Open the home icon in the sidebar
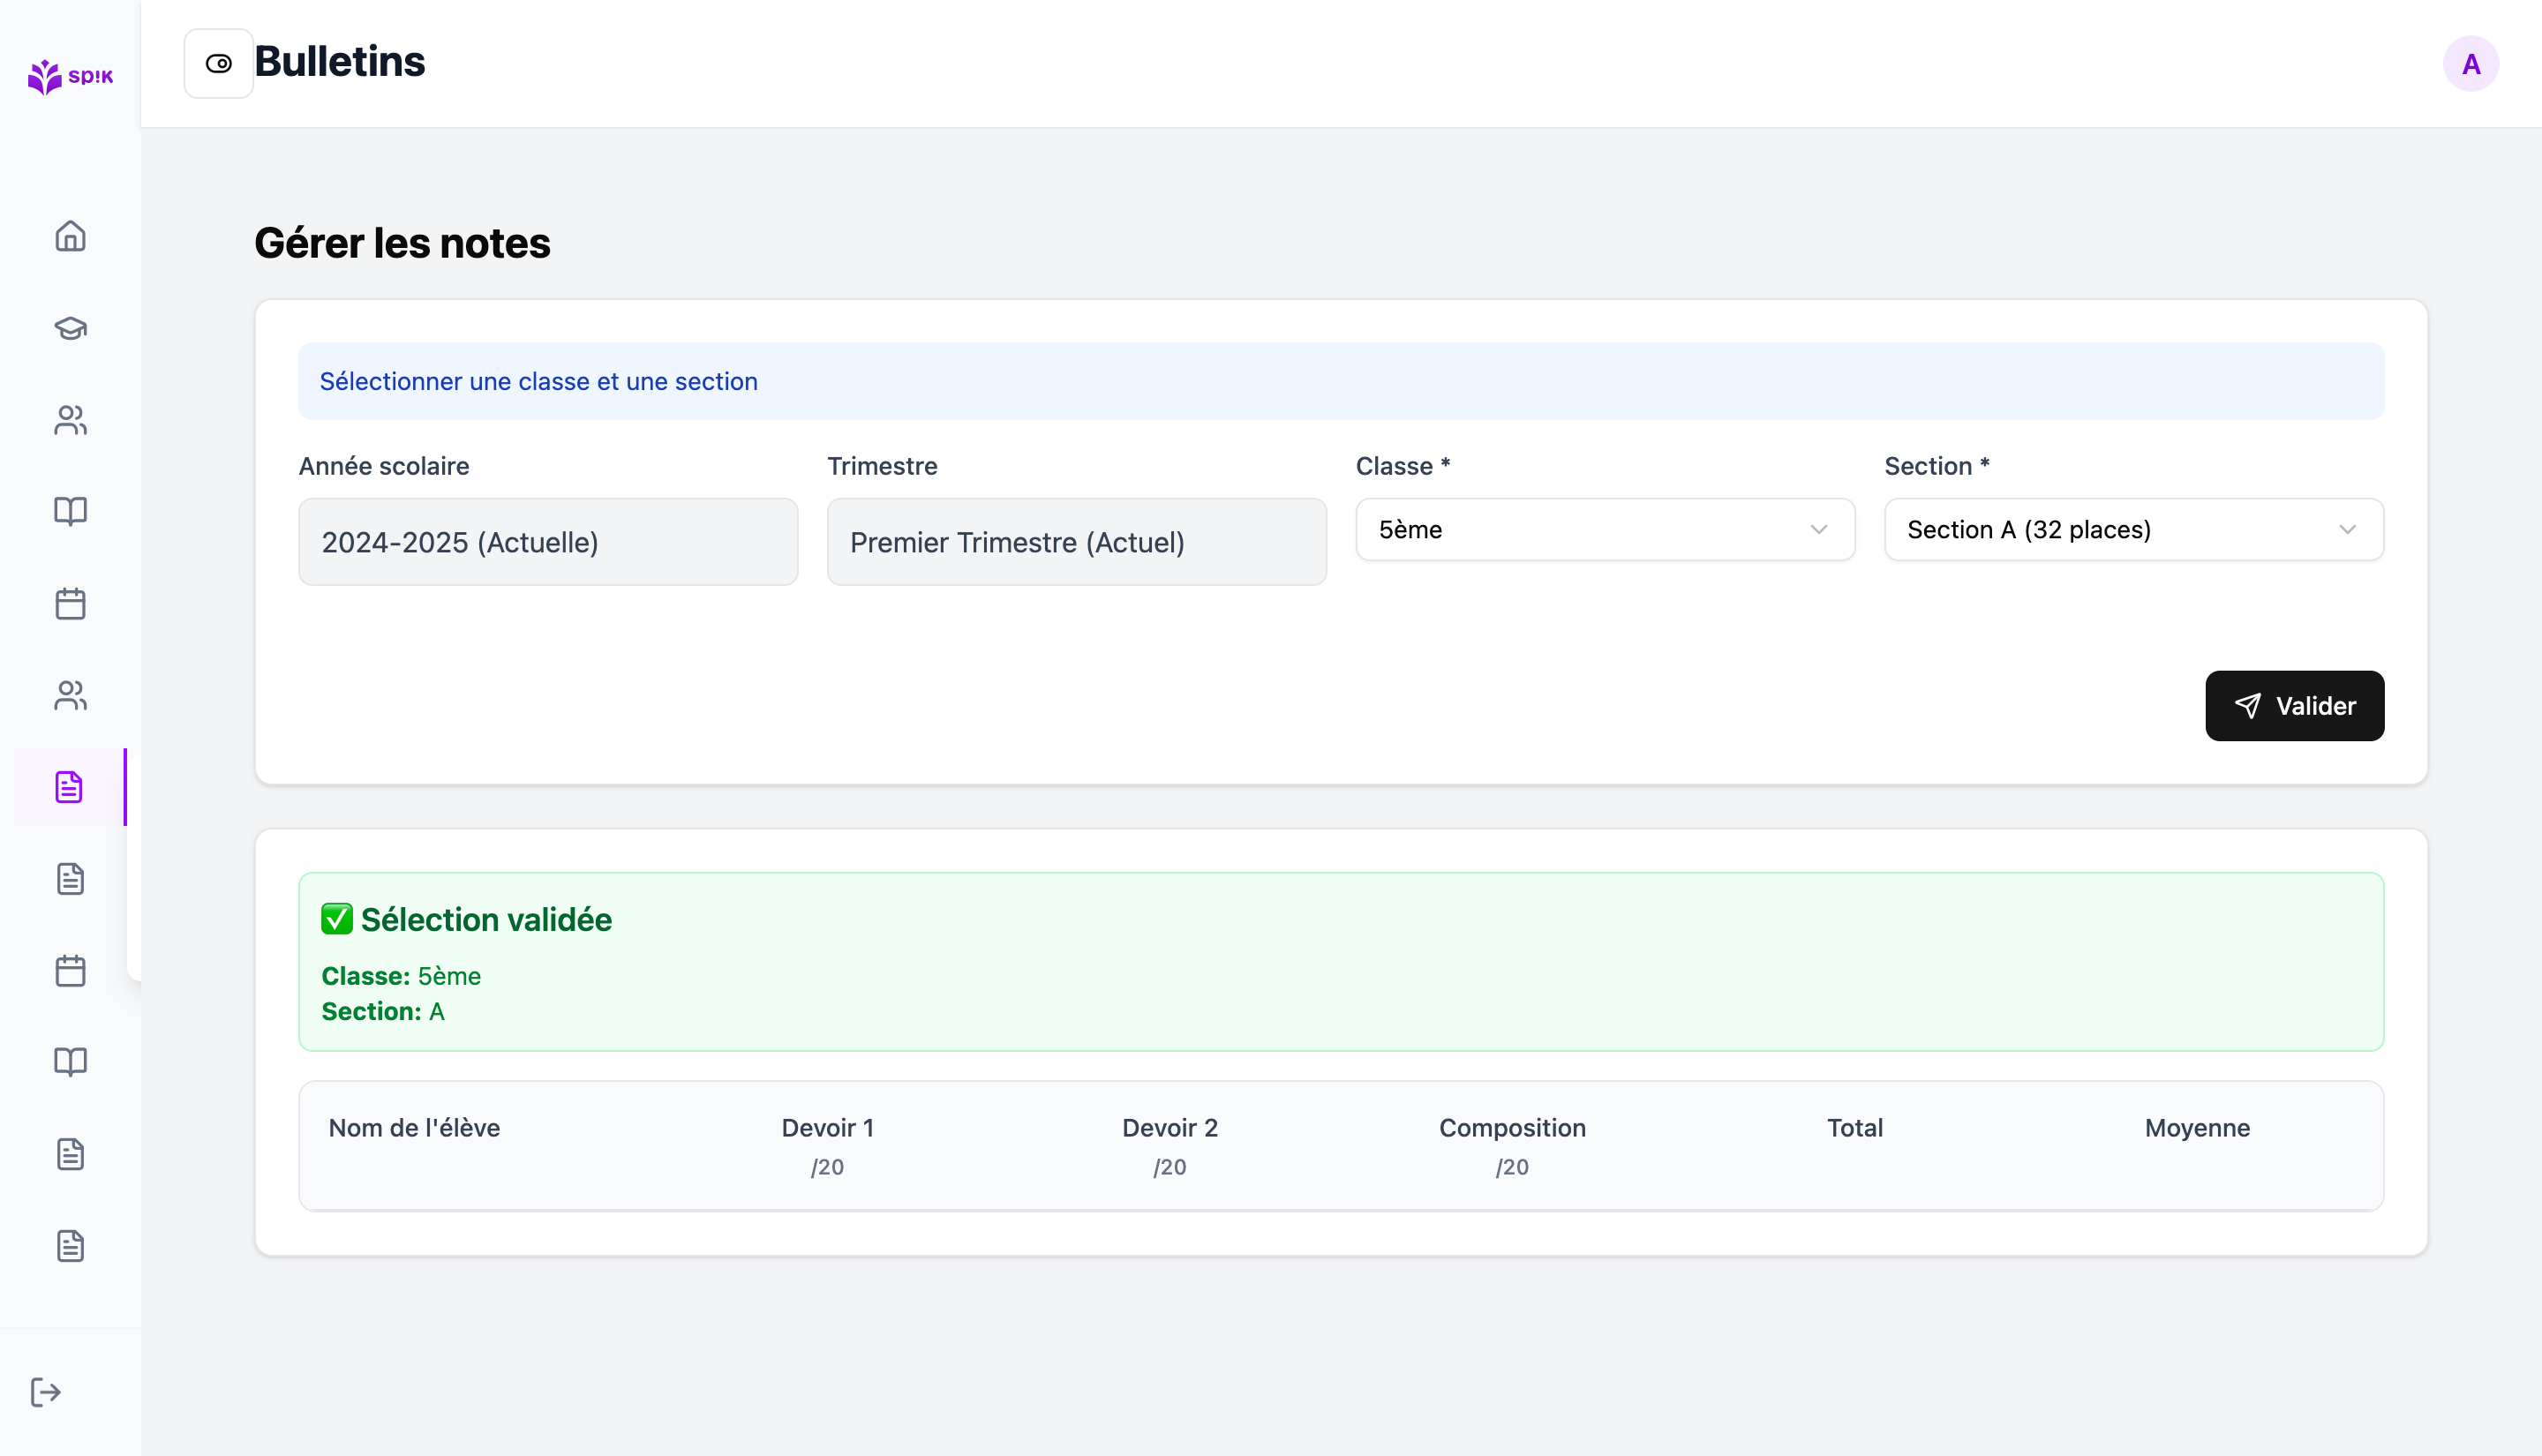The height and width of the screenshot is (1456, 2542). click(70, 236)
